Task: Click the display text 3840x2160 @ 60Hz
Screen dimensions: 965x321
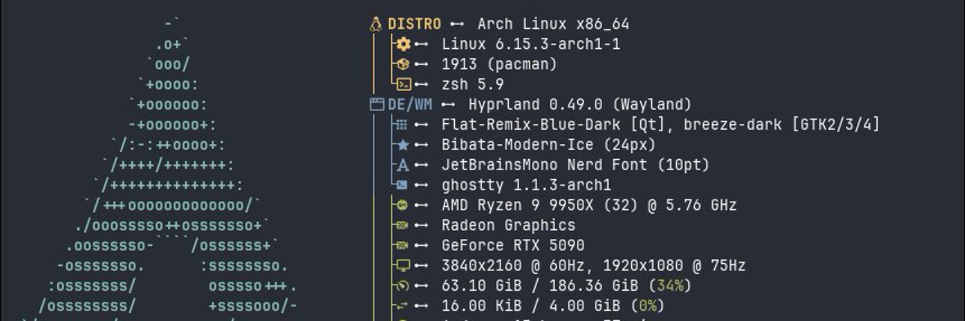Action: [513, 265]
